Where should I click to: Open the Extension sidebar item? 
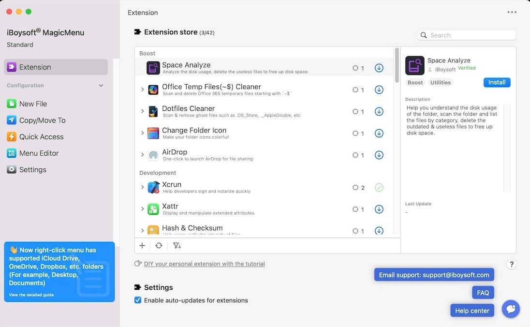click(56, 67)
